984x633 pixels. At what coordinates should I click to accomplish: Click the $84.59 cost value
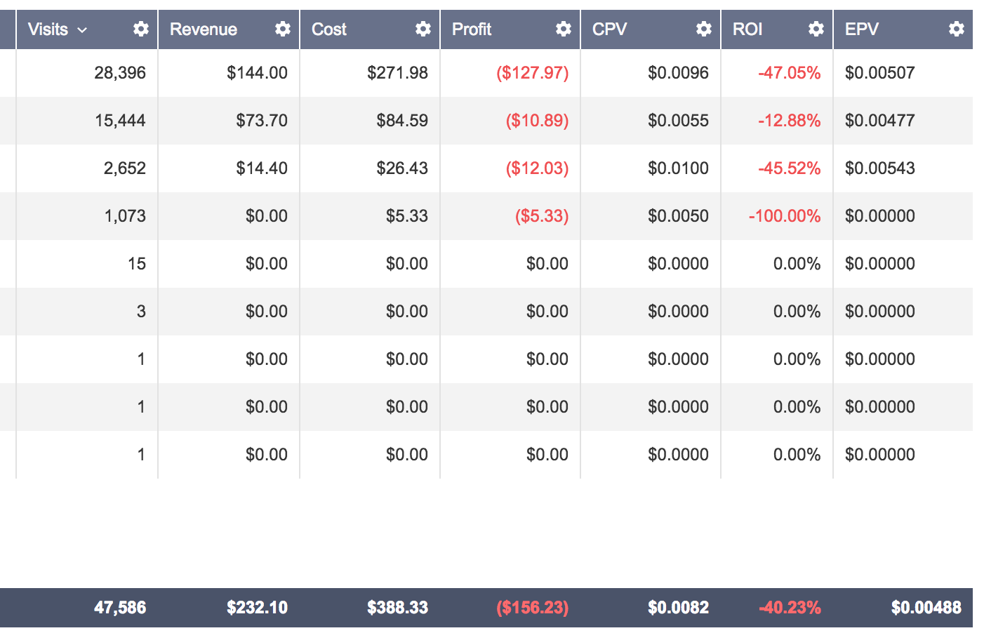tap(402, 121)
